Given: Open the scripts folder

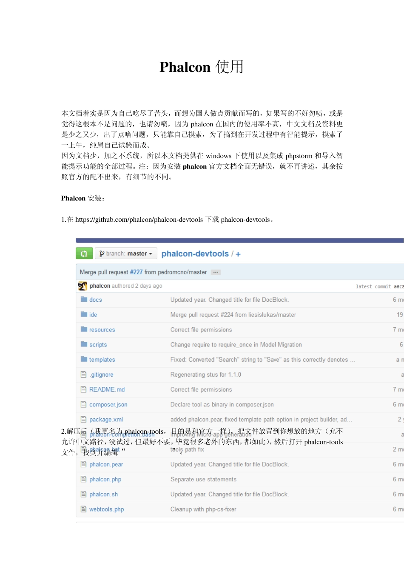Looking at the screenshot, I should coord(98,345).
